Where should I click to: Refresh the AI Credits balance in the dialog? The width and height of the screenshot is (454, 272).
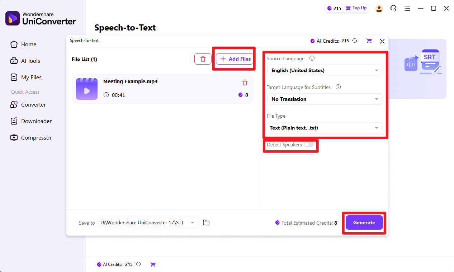coord(355,41)
